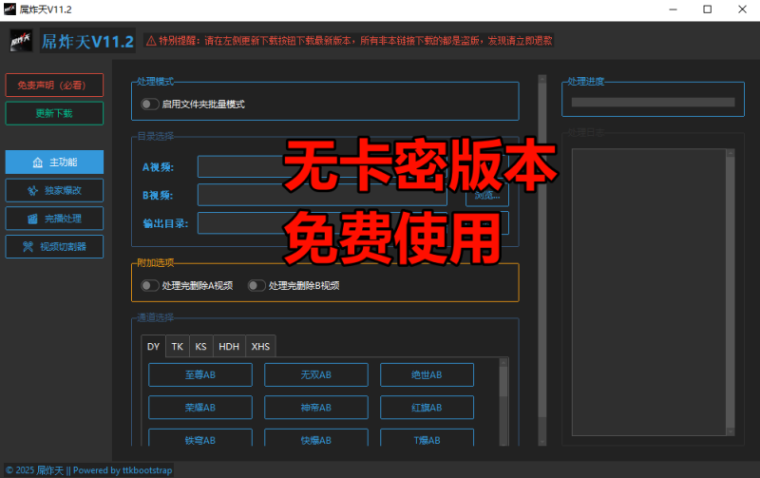The image size is (760, 478).
Task: Select the 神帝AB channel button
Action: point(316,408)
